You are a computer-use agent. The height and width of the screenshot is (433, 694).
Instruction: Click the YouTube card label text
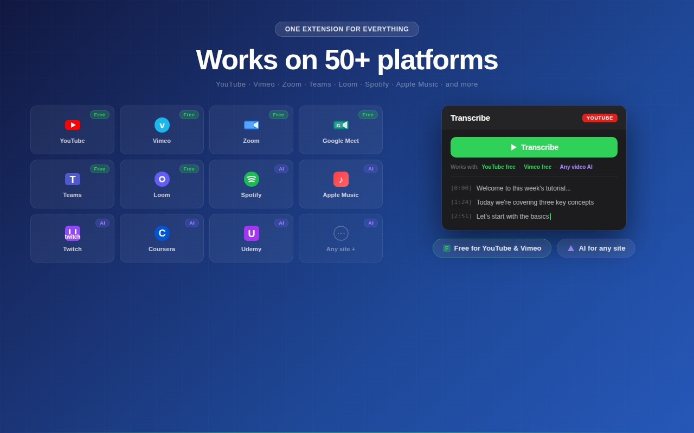(x=73, y=141)
